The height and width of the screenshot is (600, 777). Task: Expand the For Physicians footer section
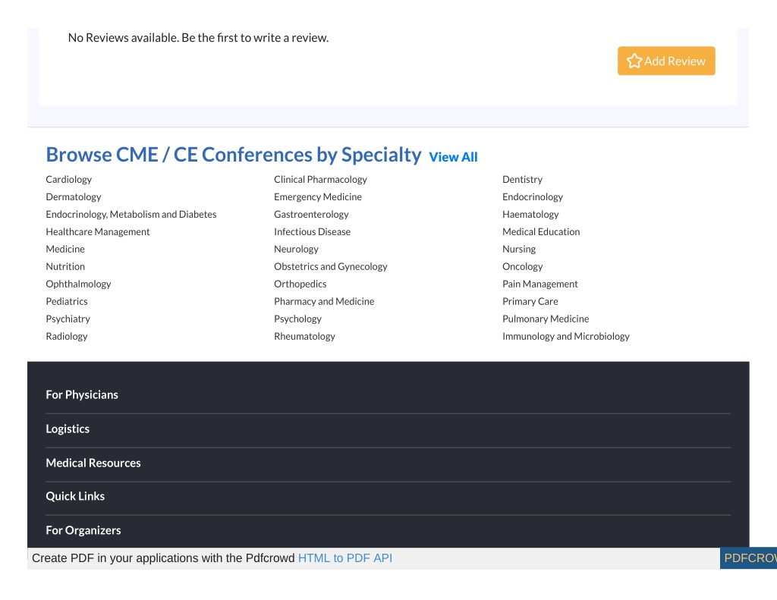pos(388,395)
